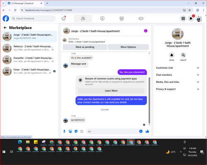Open the Notifications bell
Image resolution: width=207 pixels, height=165 pixels.
coord(191,19)
